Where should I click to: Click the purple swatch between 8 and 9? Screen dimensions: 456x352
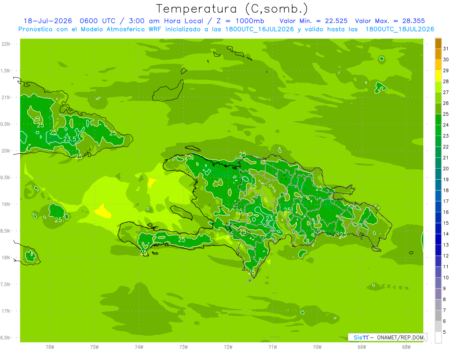[x=438, y=294]
